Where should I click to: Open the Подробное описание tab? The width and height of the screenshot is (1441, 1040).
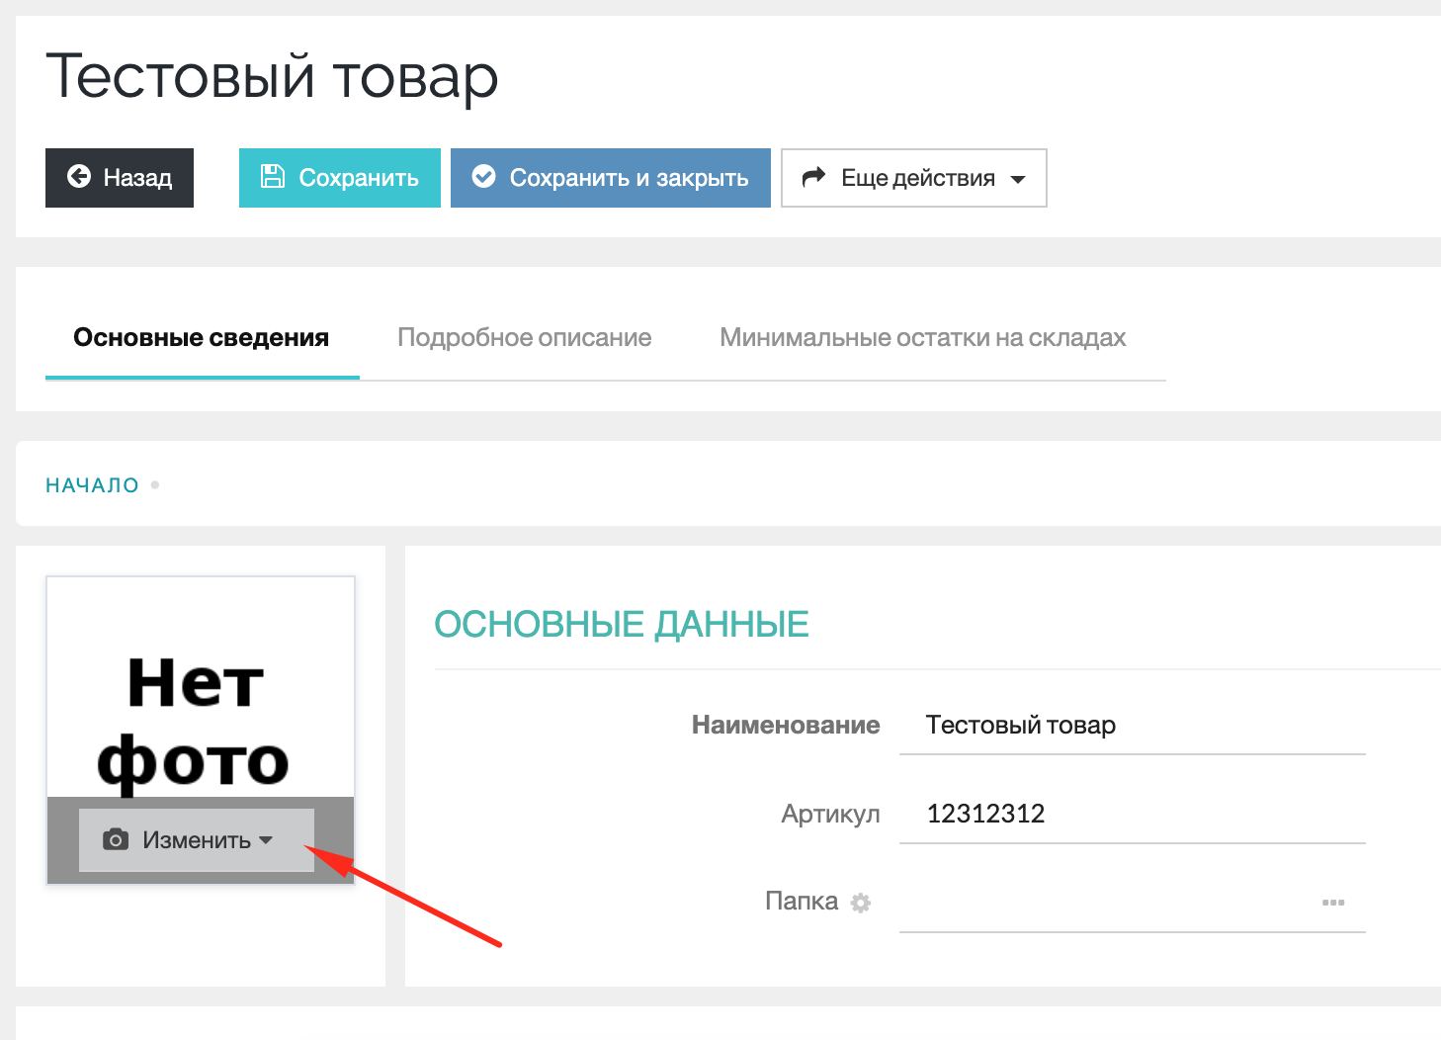coord(524,338)
